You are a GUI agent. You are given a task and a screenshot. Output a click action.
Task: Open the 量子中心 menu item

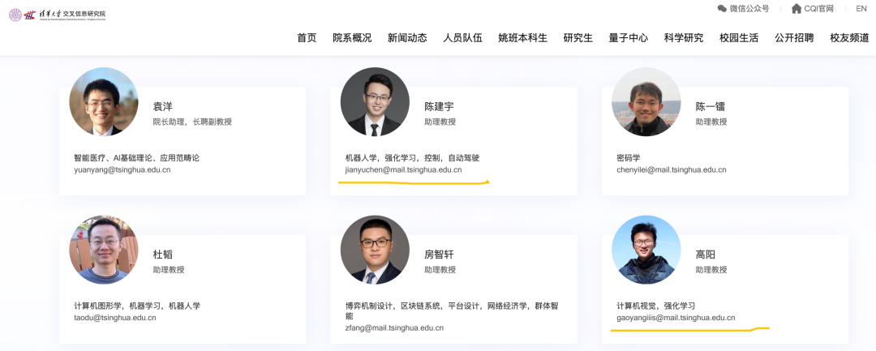628,38
